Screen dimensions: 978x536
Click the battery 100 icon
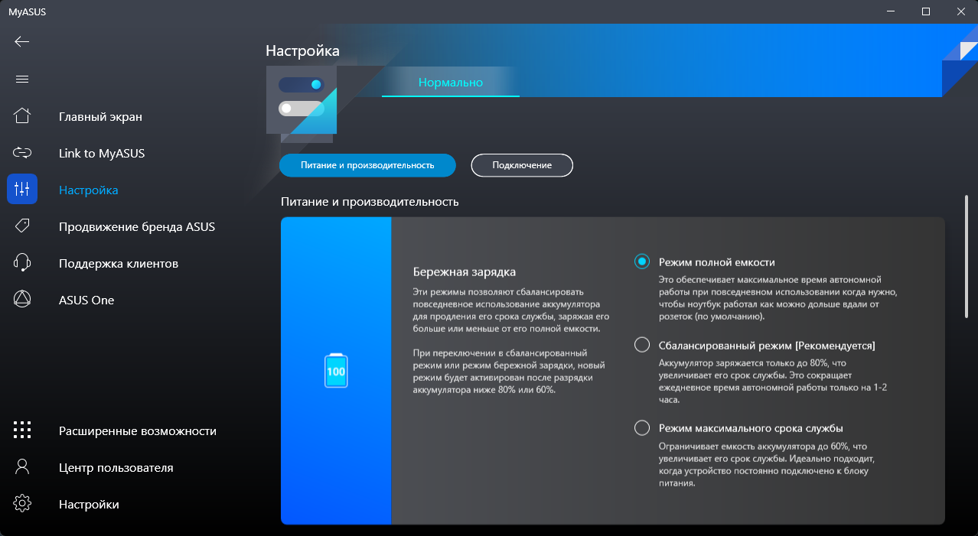click(x=336, y=371)
